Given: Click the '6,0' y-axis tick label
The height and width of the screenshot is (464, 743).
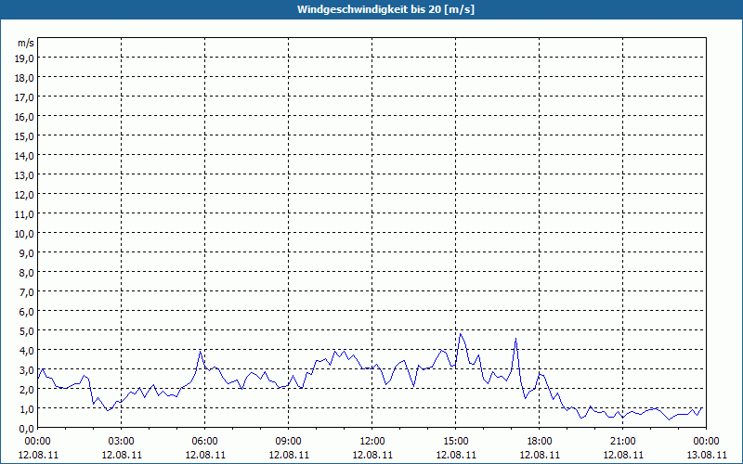Looking at the screenshot, I should pyautogui.click(x=28, y=312).
